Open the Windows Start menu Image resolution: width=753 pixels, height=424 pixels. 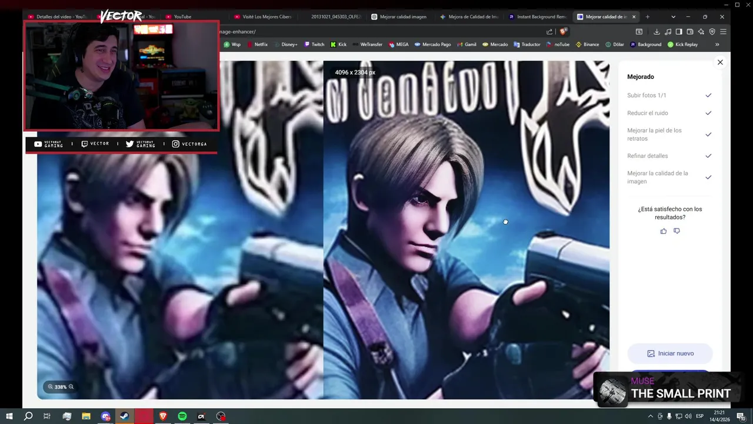[9, 416]
